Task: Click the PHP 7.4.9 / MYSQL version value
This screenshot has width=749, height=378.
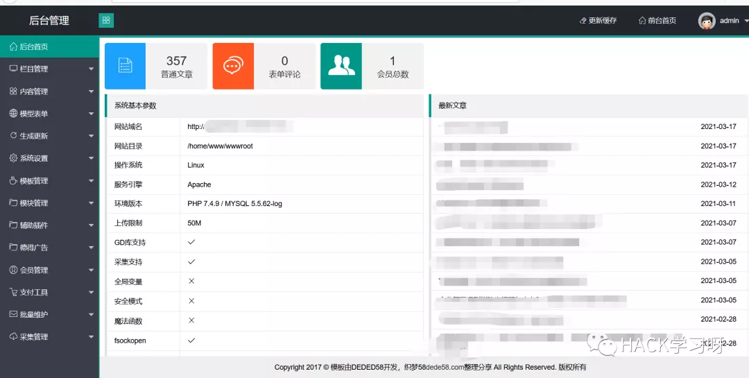Action: click(234, 204)
